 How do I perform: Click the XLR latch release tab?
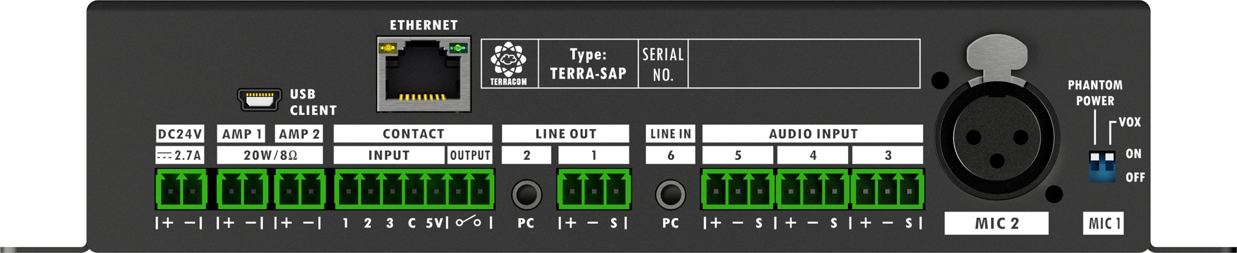click(x=996, y=58)
